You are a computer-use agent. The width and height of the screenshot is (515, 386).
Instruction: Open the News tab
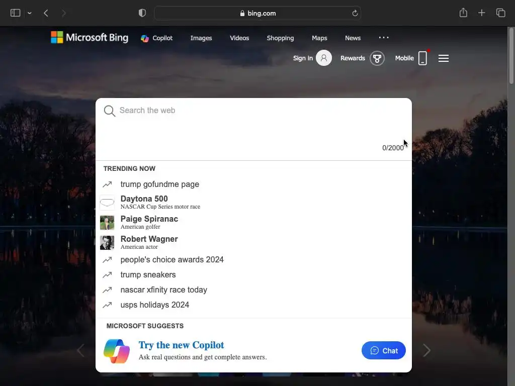[353, 38]
